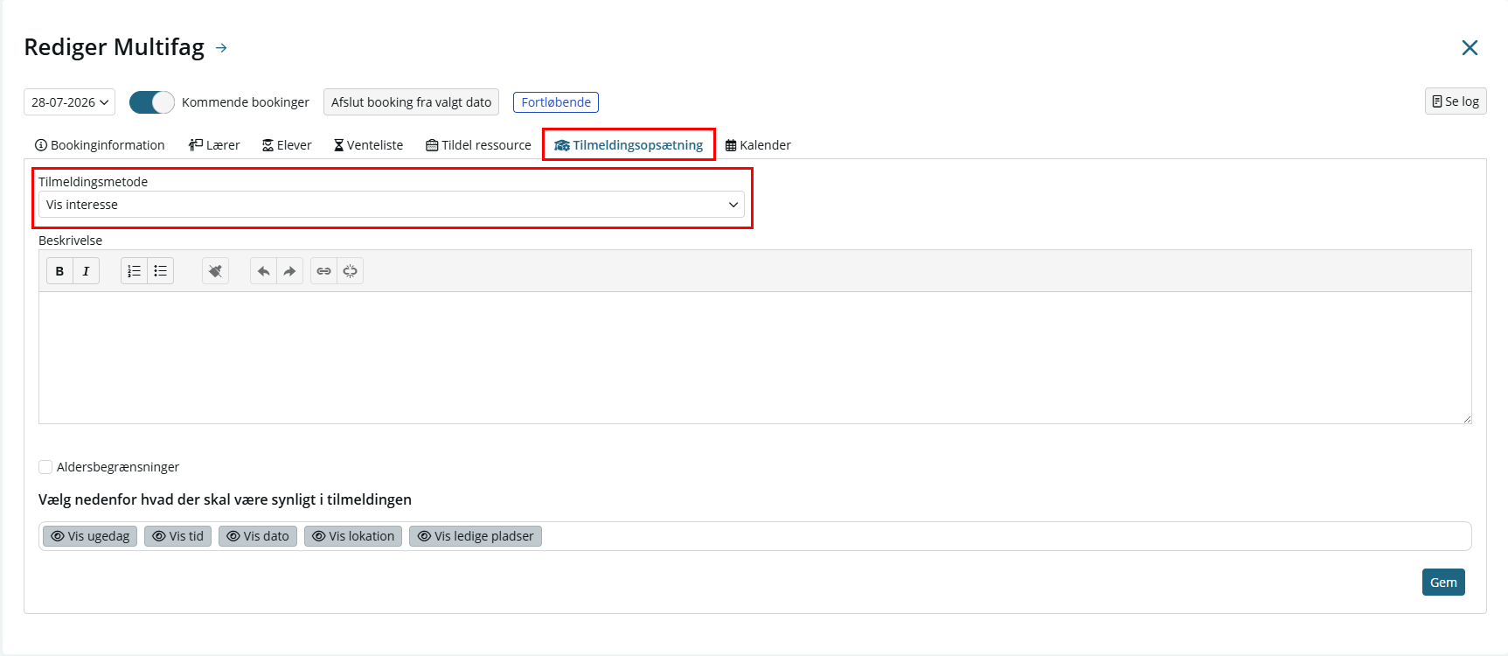Click the Fortløbende badge
Image resolution: width=1508 pixels, height=656 pixels.
click(x=556, y=102)
